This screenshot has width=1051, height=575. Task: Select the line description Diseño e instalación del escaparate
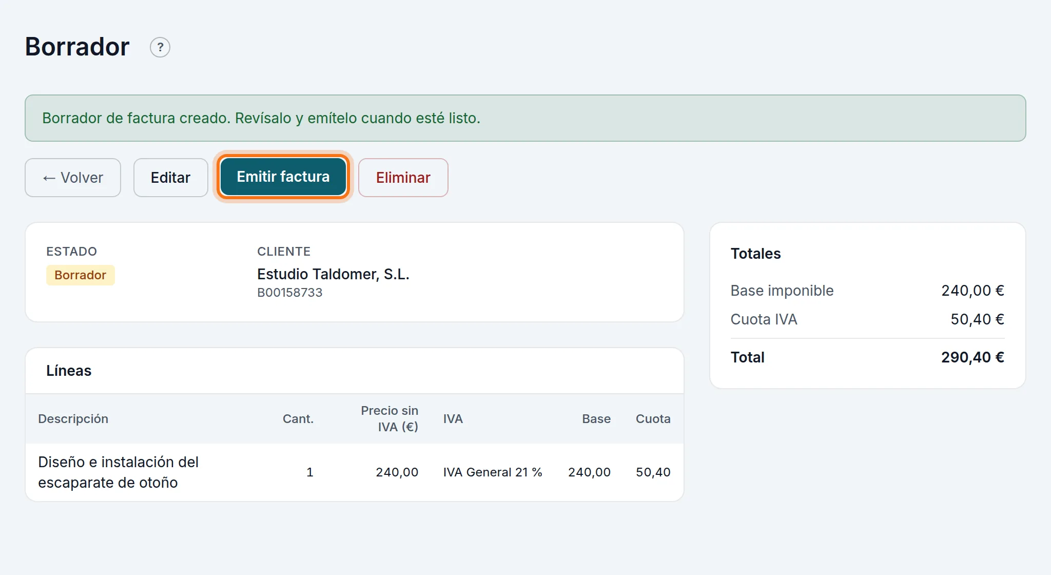coord(119,472)
